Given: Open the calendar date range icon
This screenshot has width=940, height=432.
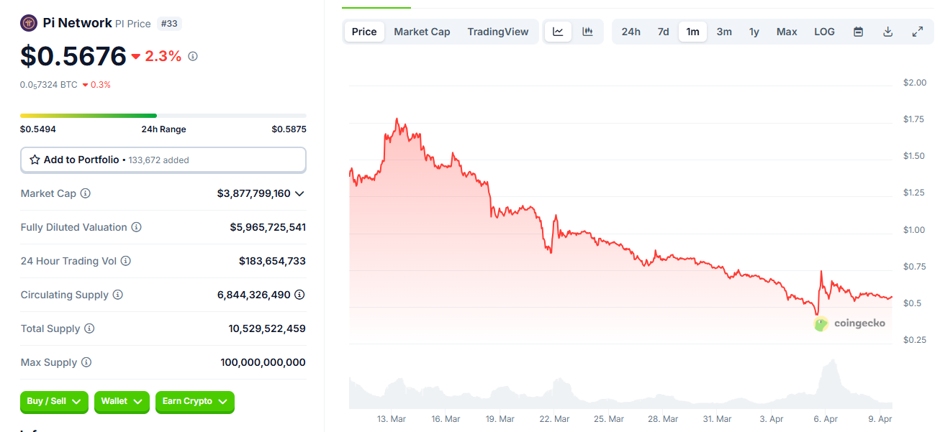Looking at the screenshot, I should point(858,31).
